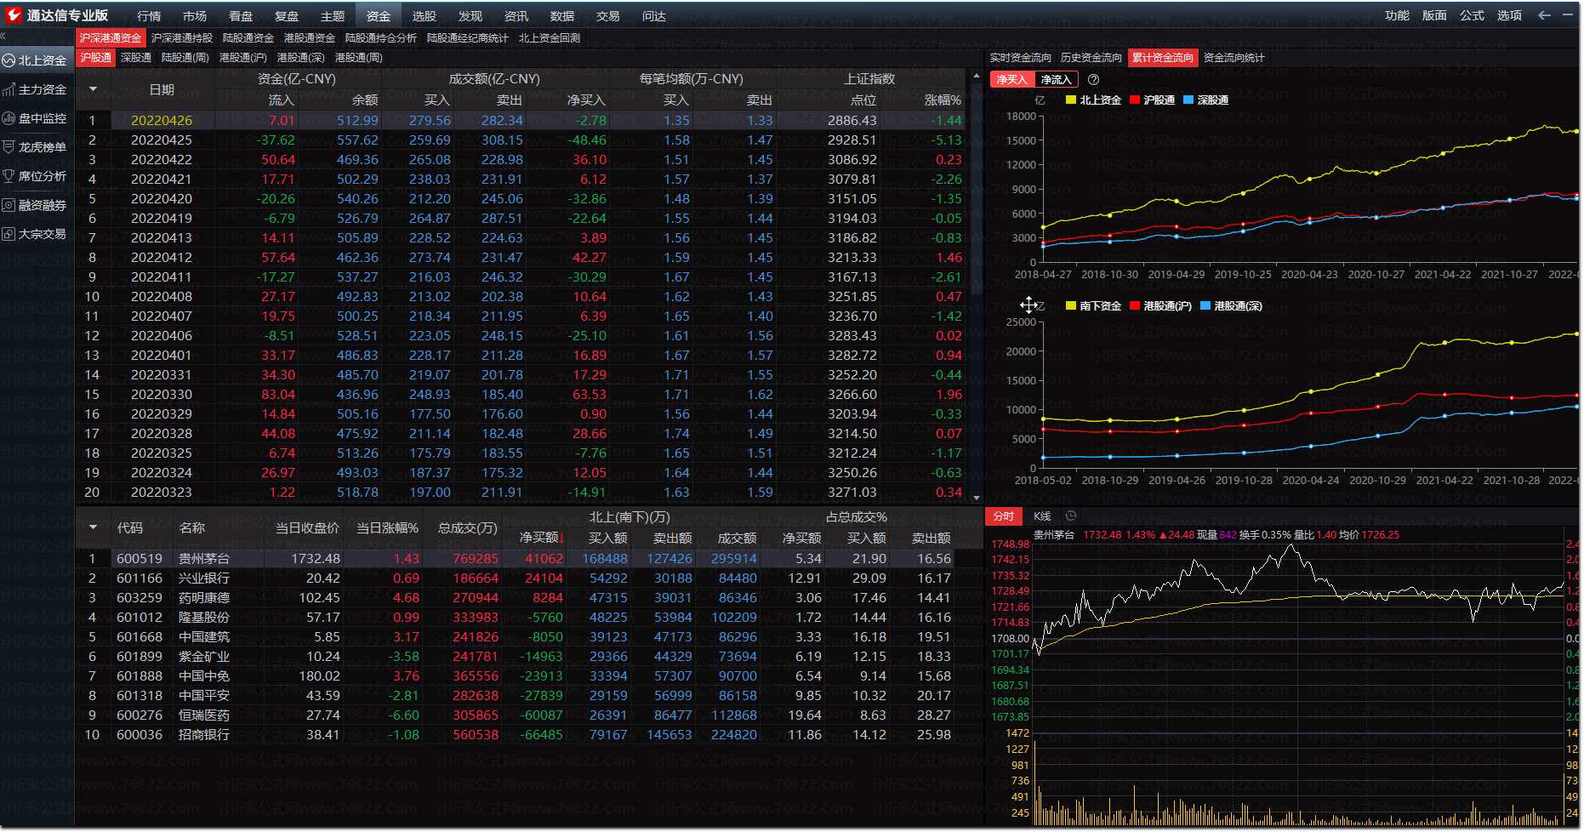Switch to 资金流向统计 tab

1234,58
